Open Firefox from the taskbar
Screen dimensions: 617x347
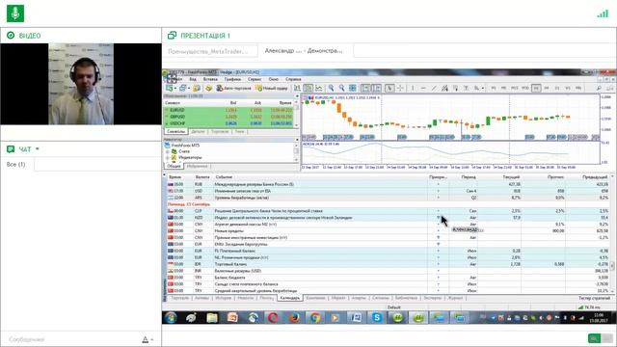294,317
